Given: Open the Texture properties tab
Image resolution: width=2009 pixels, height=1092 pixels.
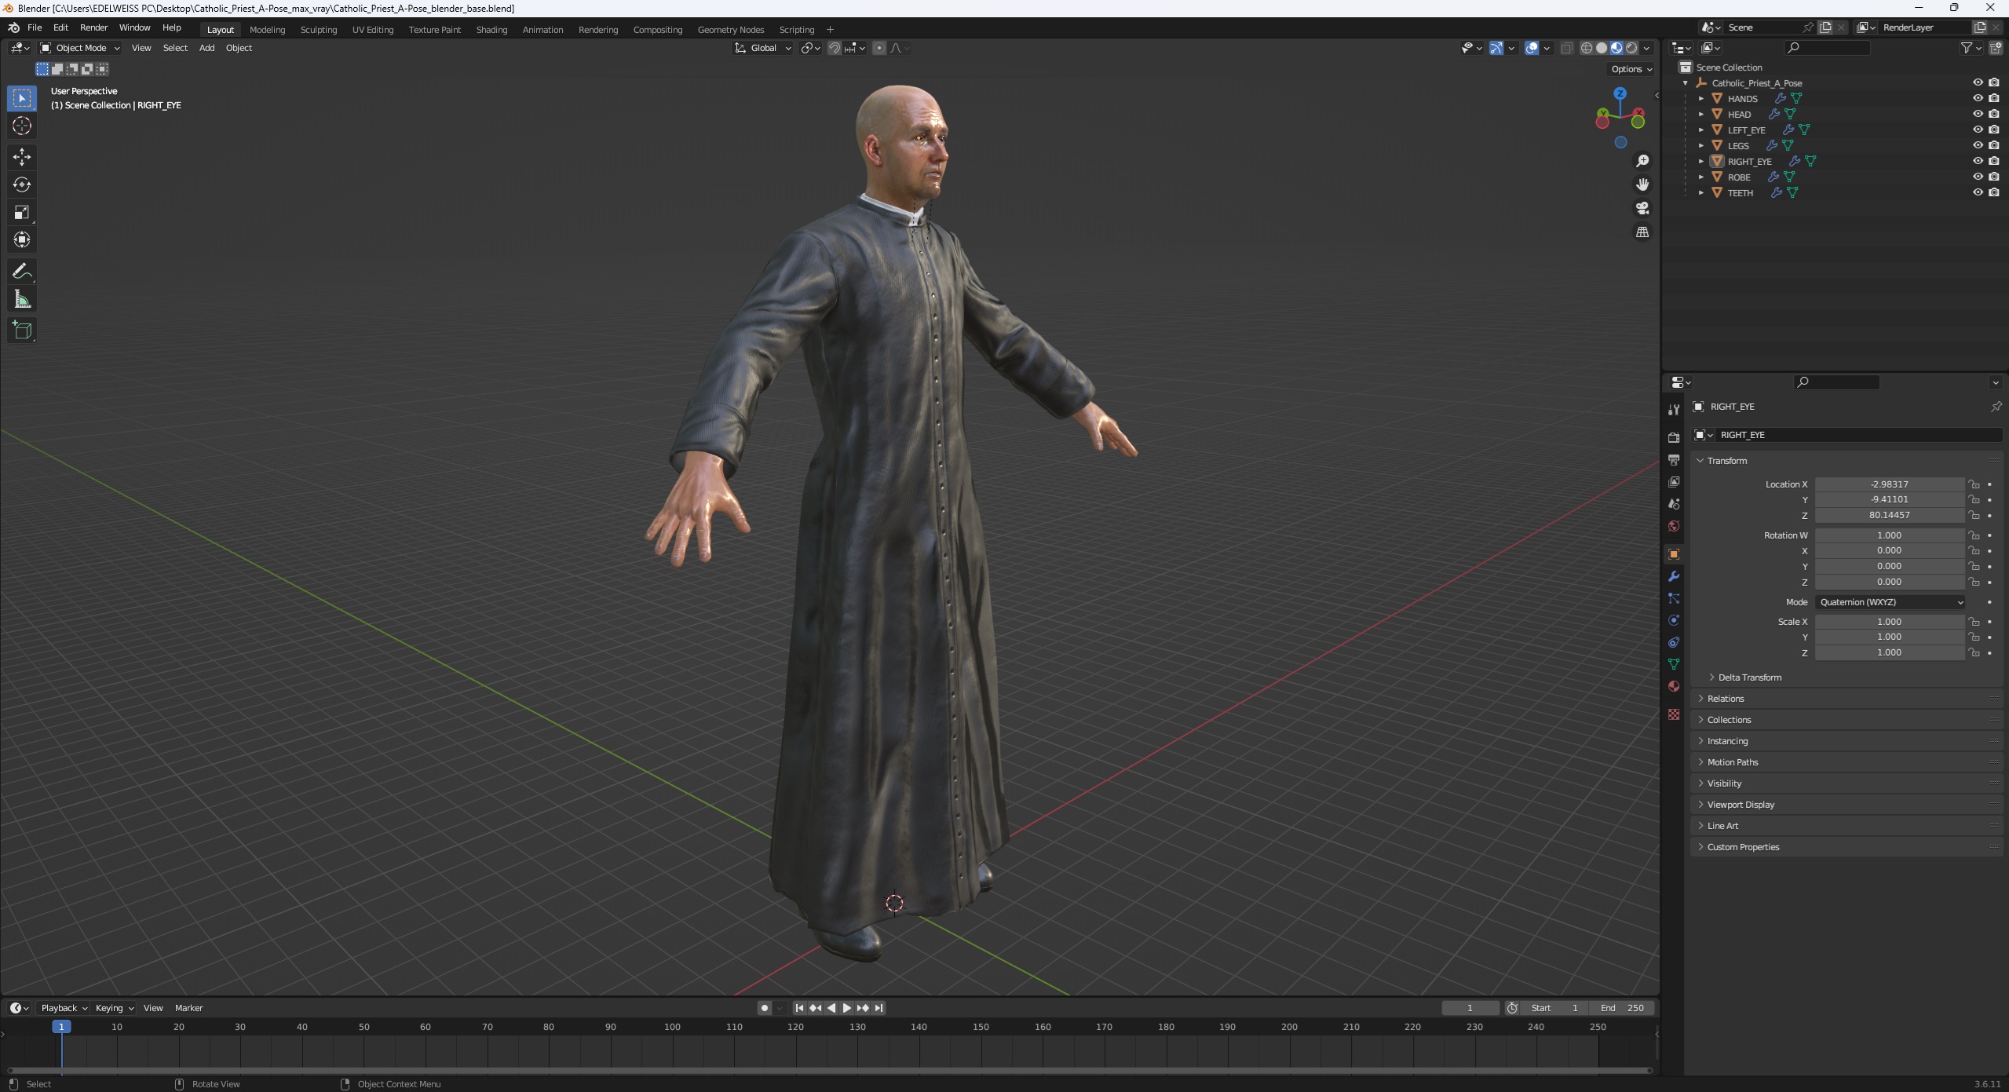Looking at the screenshot, I should click(x=1674, y=714).
